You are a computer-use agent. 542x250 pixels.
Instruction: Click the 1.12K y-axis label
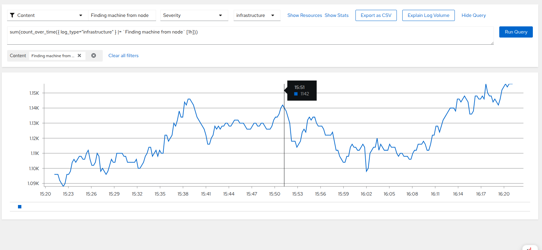[x=34, y=138]
